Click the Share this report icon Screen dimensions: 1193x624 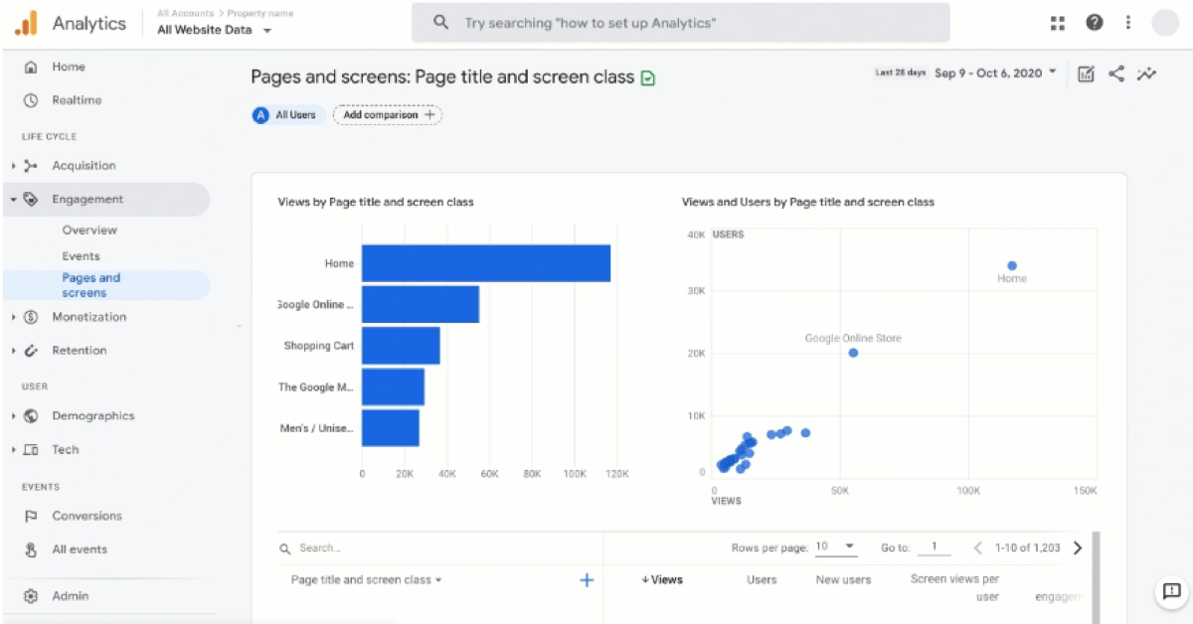point(1113,74)
